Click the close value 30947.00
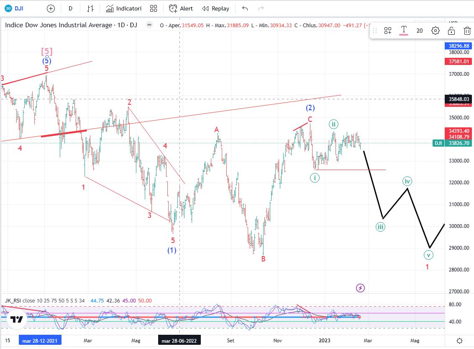This screenshot has width=474, height=349. 329,26
